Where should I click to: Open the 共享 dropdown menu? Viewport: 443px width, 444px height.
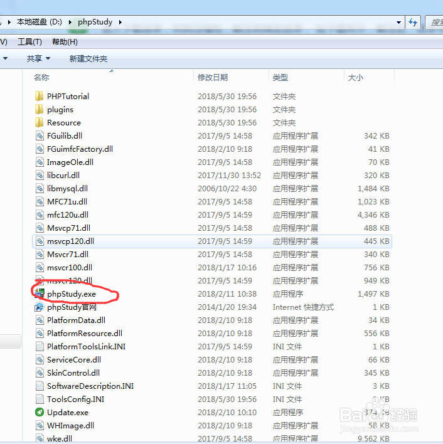click(38, 58)
